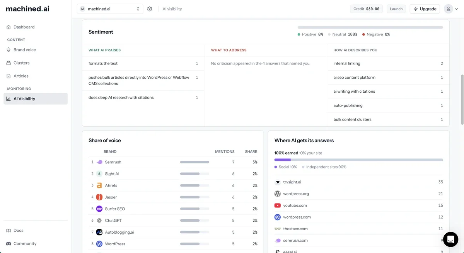Click the Clusters folder icon

[x=9, y=63]
